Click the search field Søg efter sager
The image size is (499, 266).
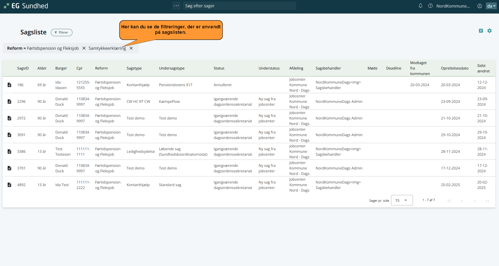(x=239, y=6)
